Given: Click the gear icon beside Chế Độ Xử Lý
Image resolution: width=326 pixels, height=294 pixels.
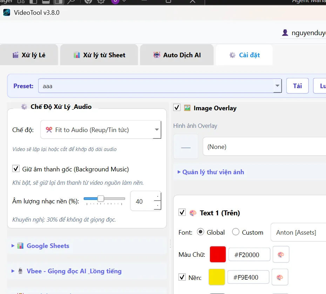Looking at the screenshot, I should [x=24, y=107].
